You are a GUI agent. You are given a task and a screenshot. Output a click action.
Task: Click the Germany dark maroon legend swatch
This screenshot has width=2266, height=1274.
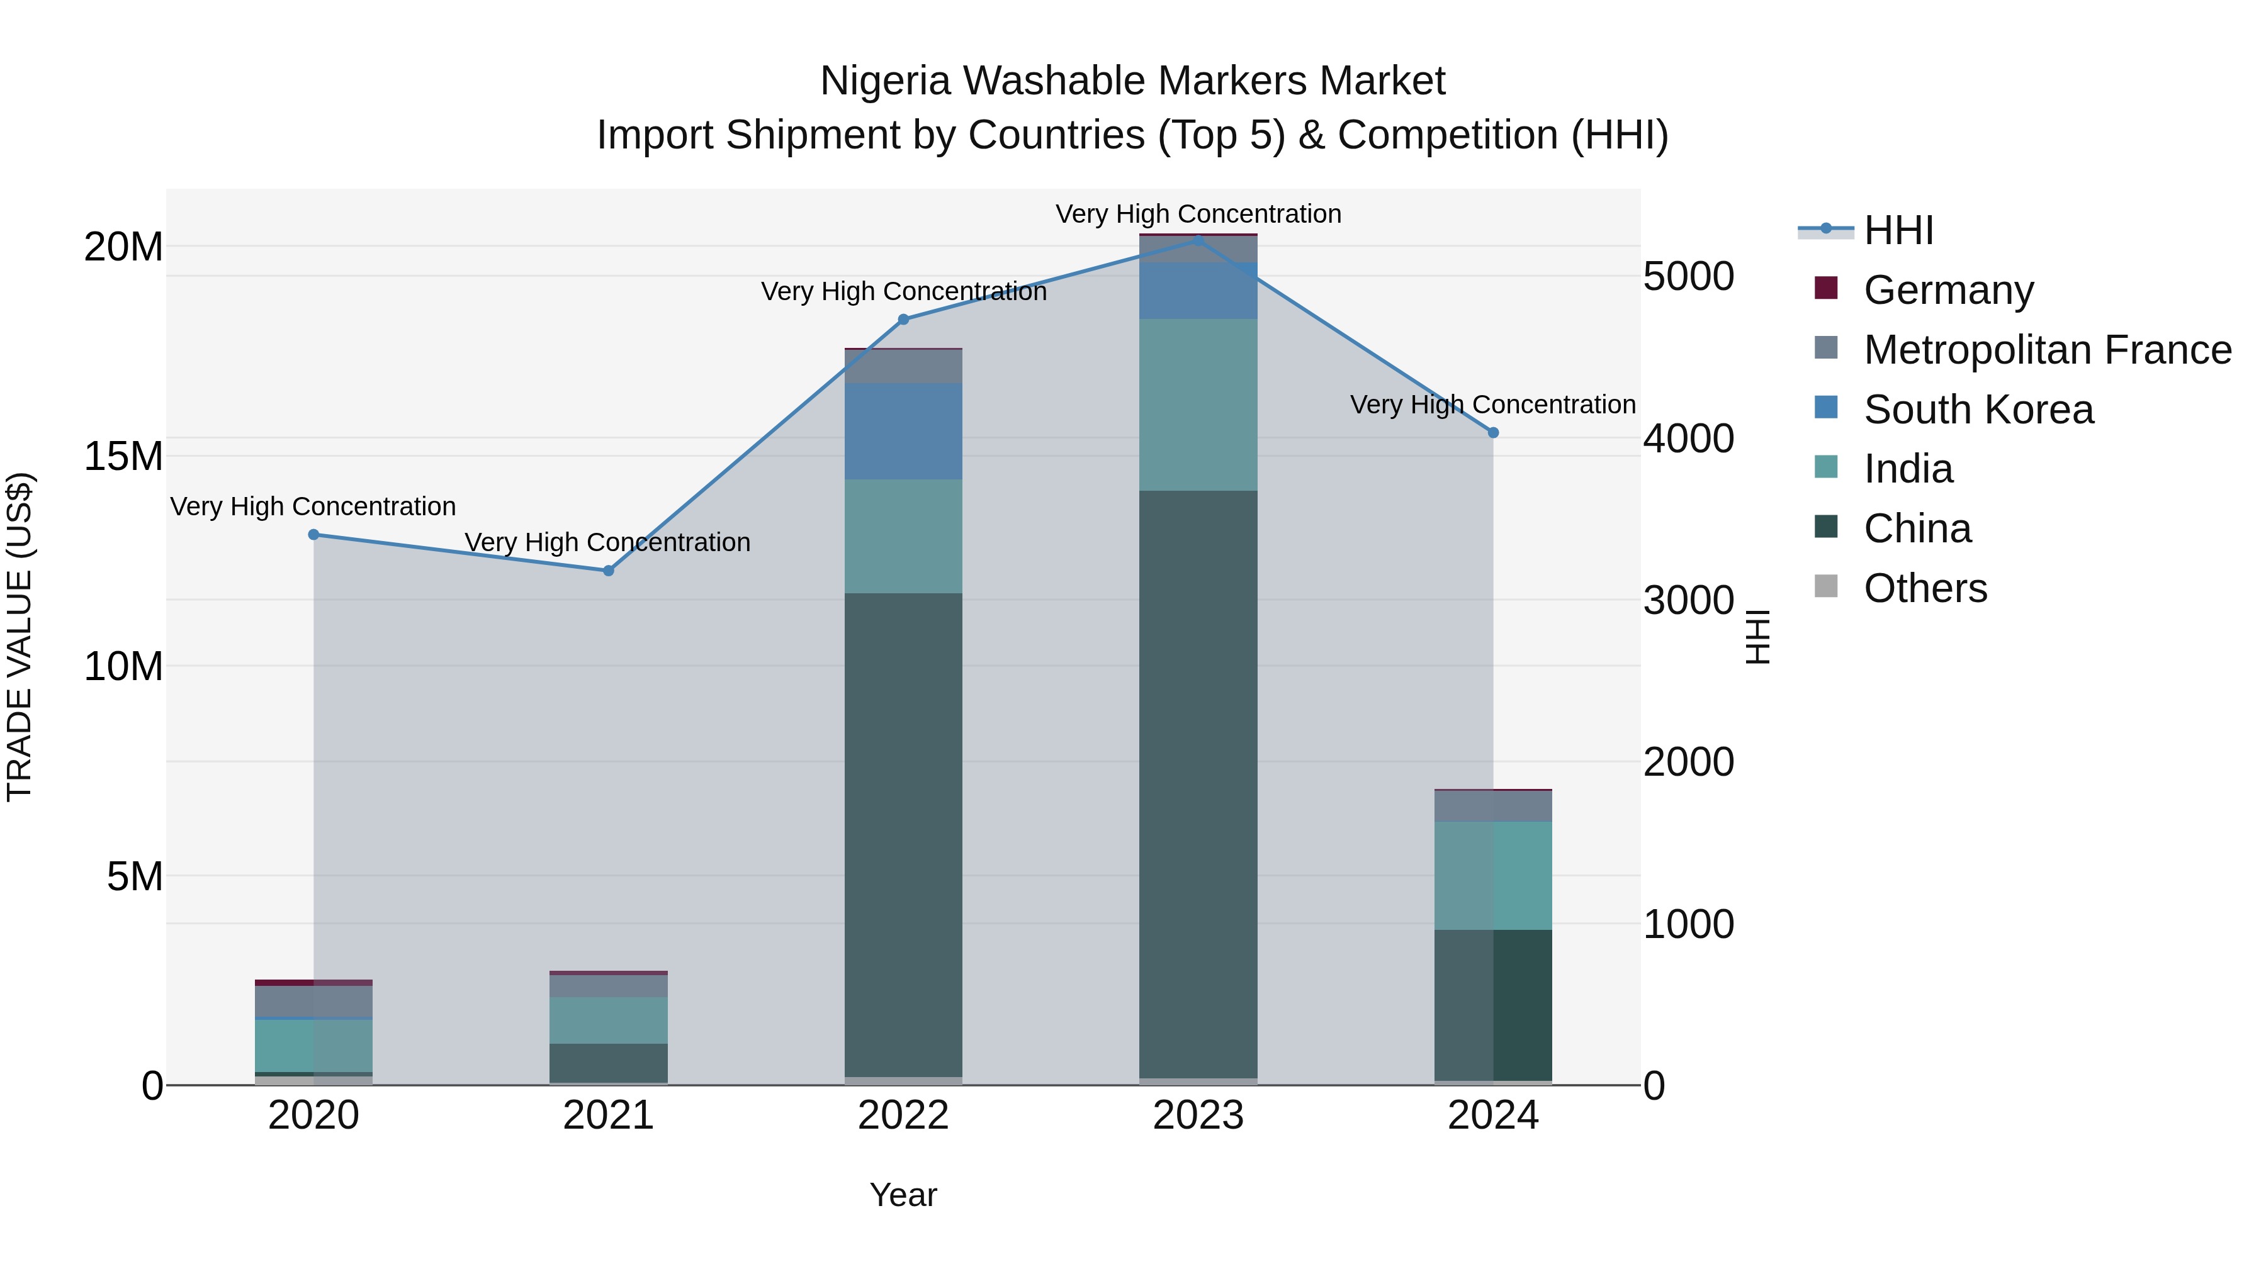tap(1826, 288)
